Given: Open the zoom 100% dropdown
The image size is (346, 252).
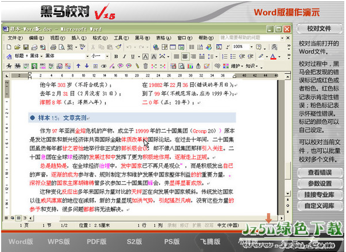Looking at the screenshot, I should click(x=250, y=47).
